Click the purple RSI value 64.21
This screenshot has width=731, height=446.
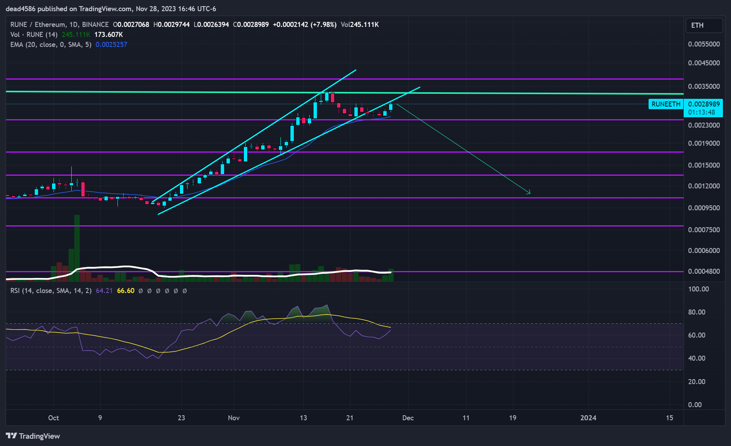point(104,291)
